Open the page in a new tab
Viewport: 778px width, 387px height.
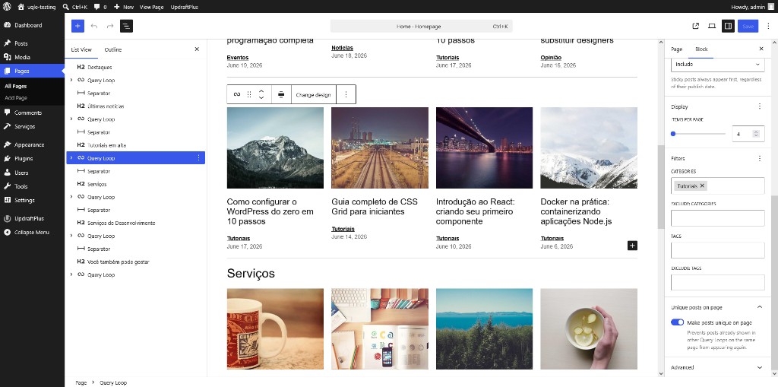[695, 27]
